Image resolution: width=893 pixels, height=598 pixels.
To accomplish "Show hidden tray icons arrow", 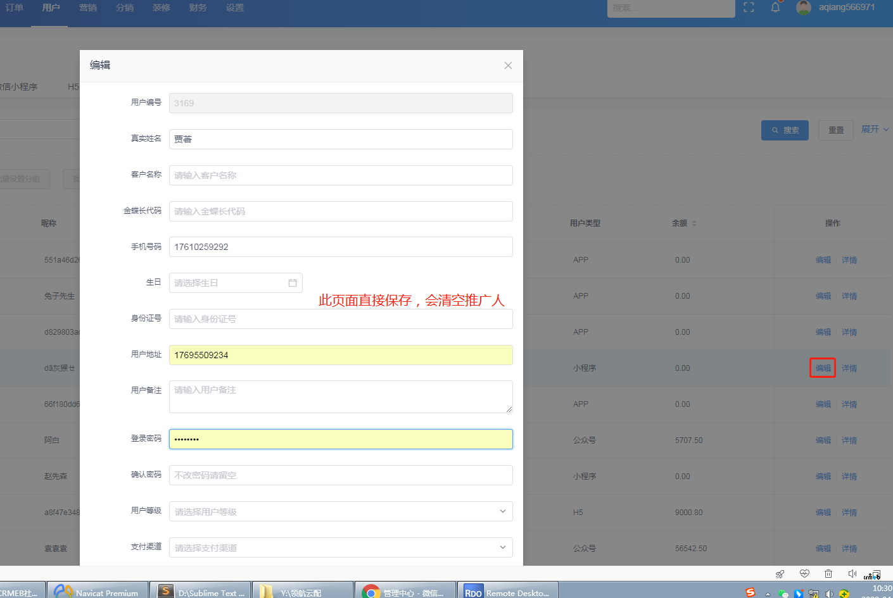I will [x=768, y=594].
